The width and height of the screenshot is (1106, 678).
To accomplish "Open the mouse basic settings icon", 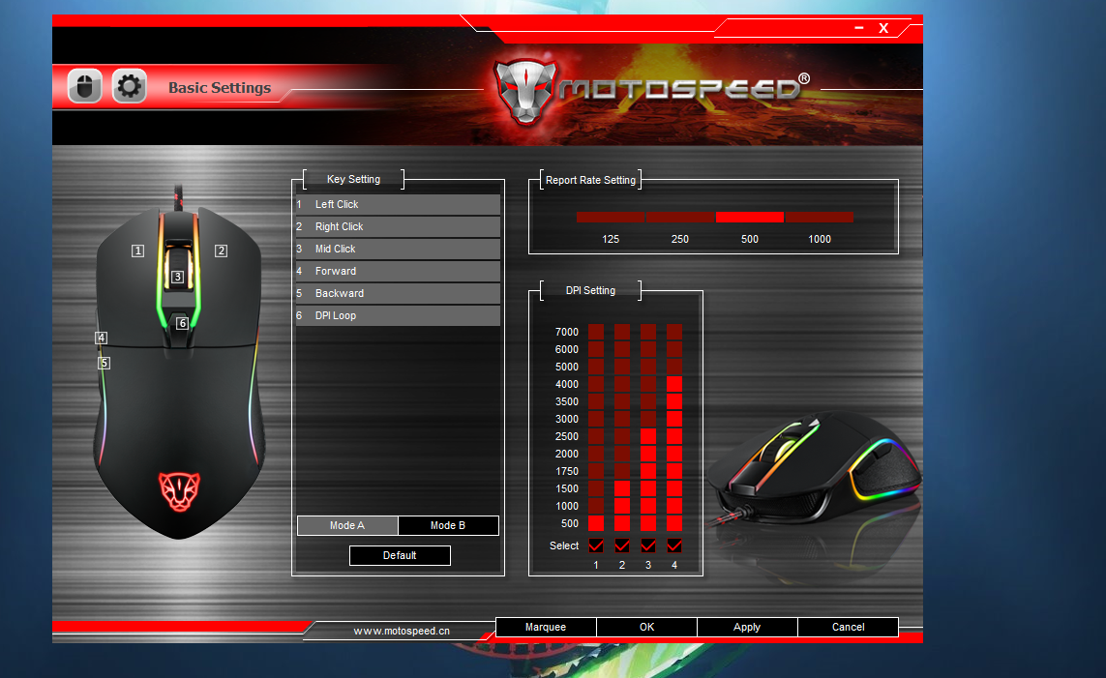I will point(84,87).
